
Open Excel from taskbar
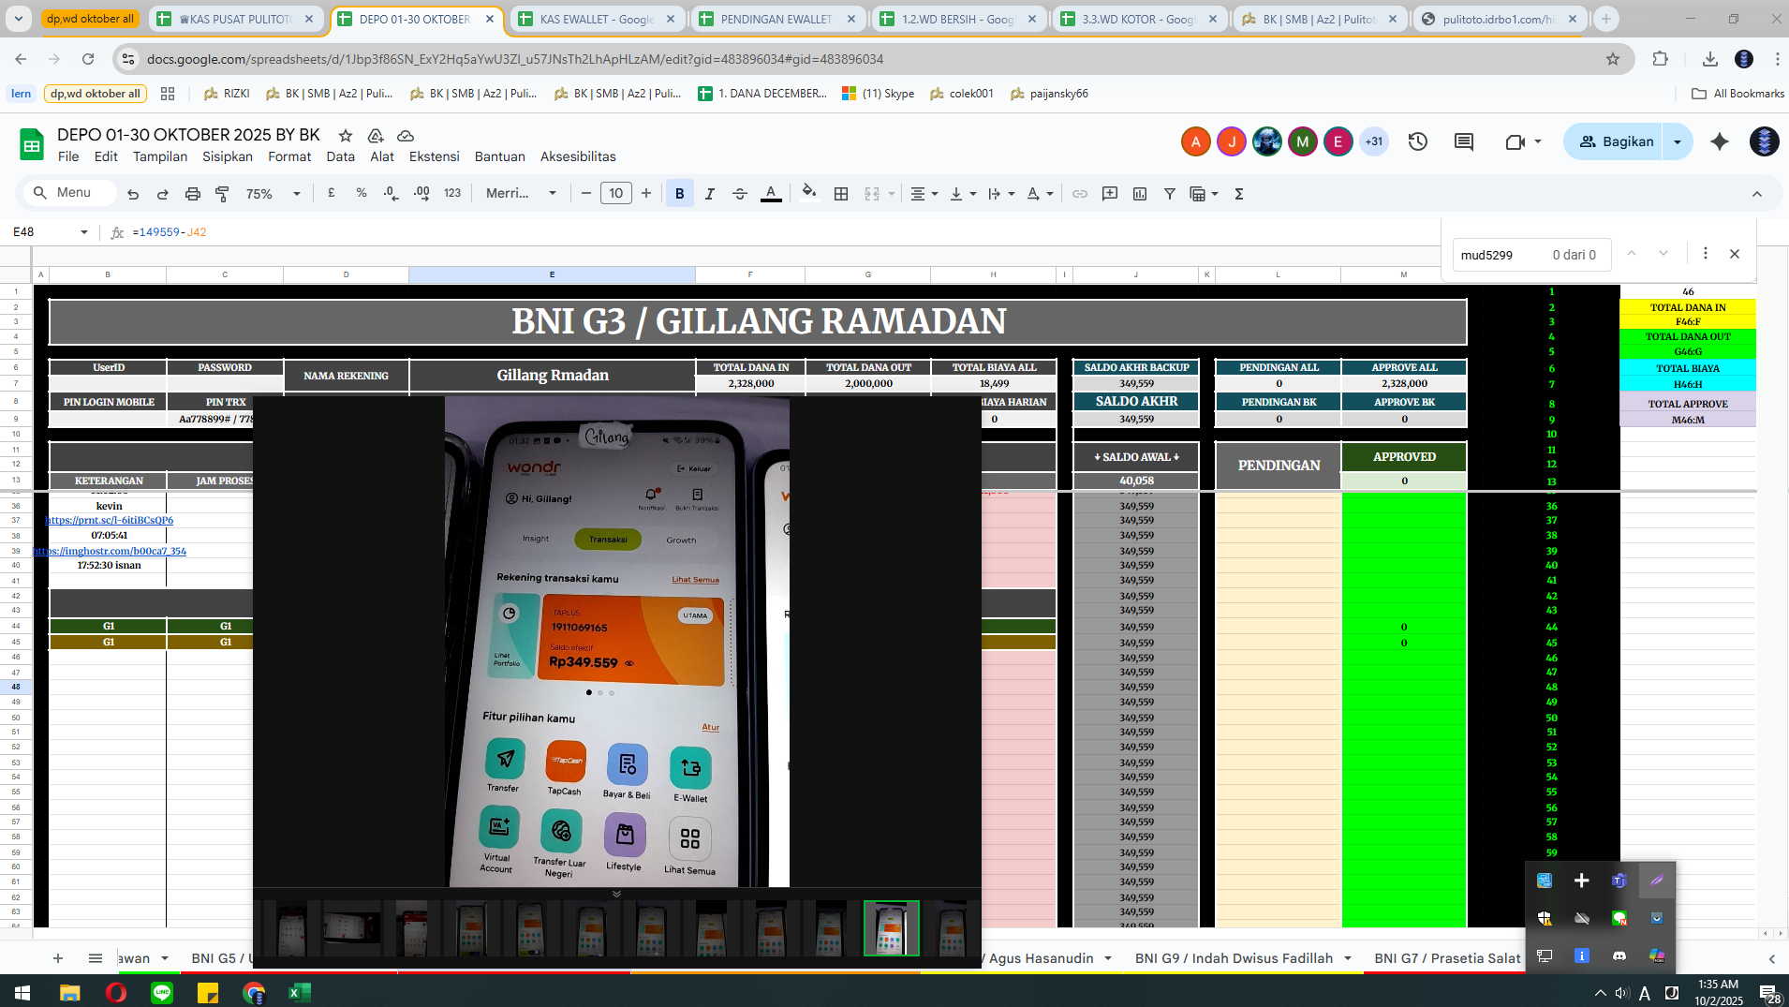(x=299, y=992)
